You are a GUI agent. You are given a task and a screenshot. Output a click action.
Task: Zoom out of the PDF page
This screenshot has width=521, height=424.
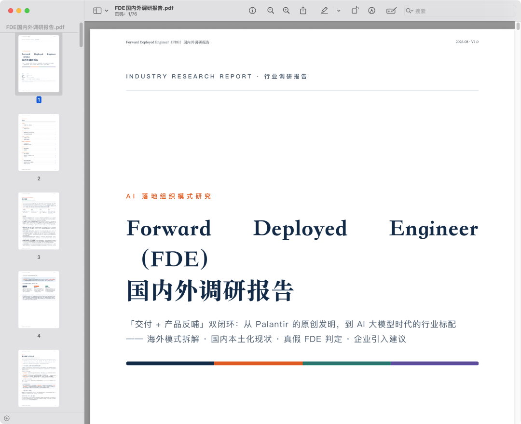(271, 11)
